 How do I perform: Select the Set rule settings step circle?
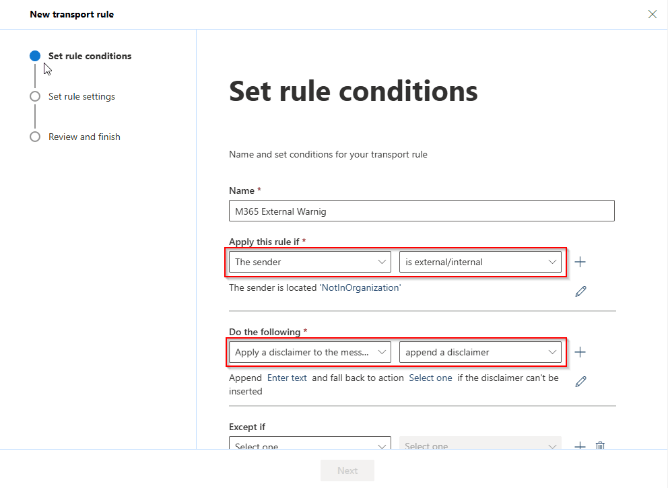coord(35,96)
